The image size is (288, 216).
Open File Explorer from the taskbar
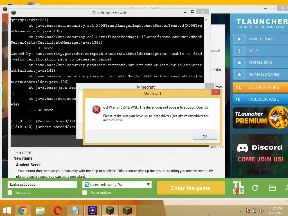(40, 210)
